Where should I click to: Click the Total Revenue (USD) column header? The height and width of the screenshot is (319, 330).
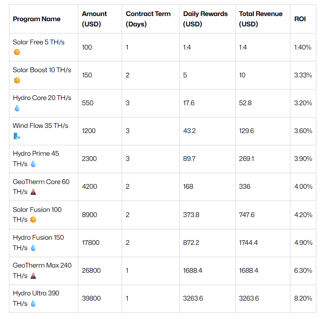click(x=261, y=19)
